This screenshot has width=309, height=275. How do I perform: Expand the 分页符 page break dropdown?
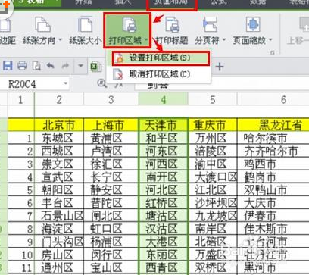pyautogui.click(x=224, y=40)
